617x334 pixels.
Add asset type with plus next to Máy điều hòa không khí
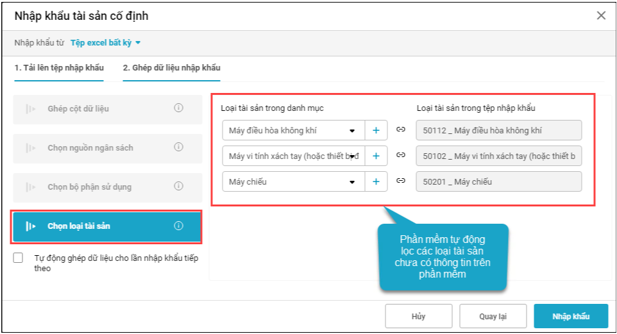coord(376,130)
